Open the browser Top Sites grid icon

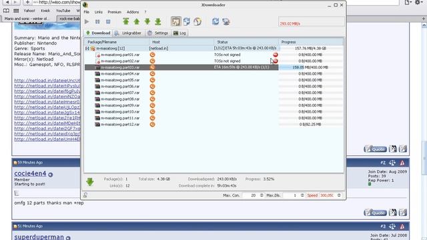pos(16,11)
